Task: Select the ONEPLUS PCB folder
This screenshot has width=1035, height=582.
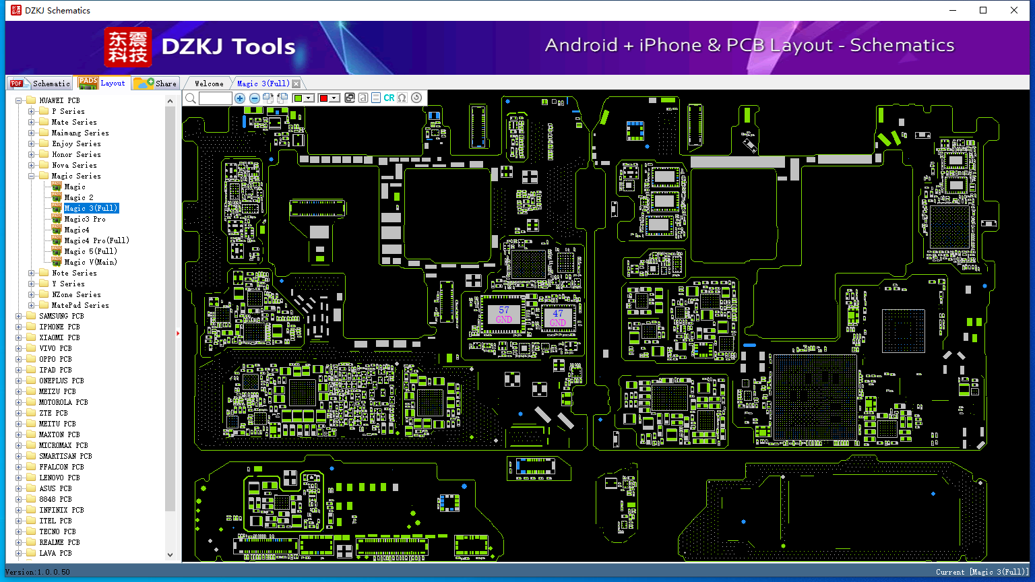Action: pos(61,381)
